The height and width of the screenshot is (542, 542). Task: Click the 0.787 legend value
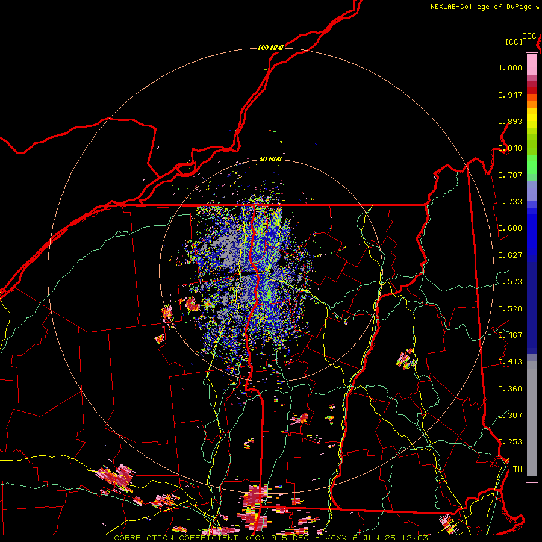[x=510, y=175]
